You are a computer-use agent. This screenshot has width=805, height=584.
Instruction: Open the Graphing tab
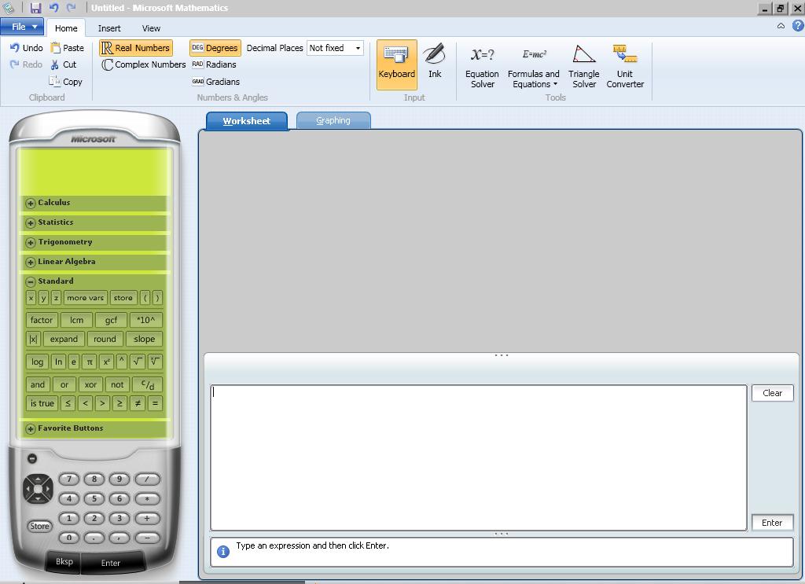(333, 120)
